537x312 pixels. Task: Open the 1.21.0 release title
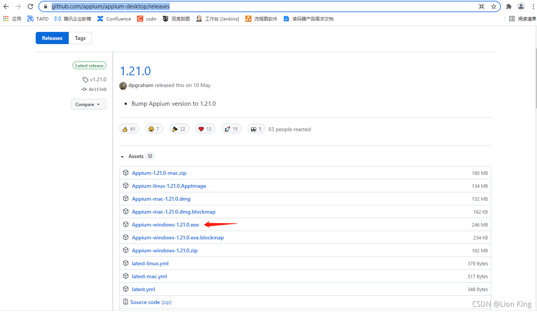135,71
